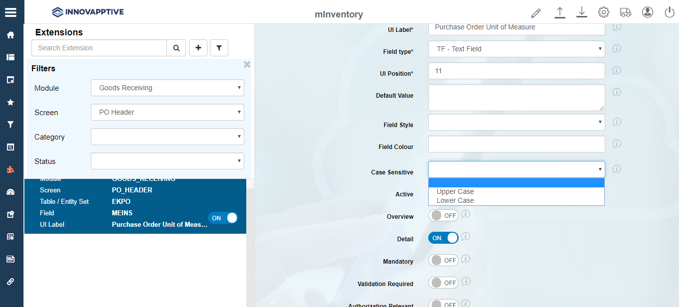Open the home icon in sidebar
681x307 pixels.
pos(10,35)
